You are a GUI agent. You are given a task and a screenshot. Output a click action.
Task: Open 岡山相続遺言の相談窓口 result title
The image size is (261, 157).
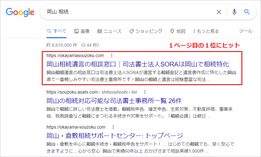tap(138, 64)
